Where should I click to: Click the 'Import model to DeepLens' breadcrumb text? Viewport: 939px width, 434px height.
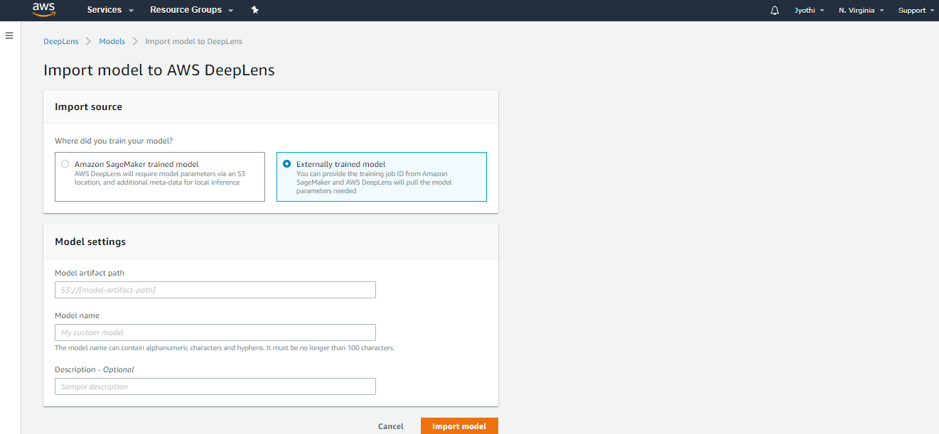pos(194,41)
